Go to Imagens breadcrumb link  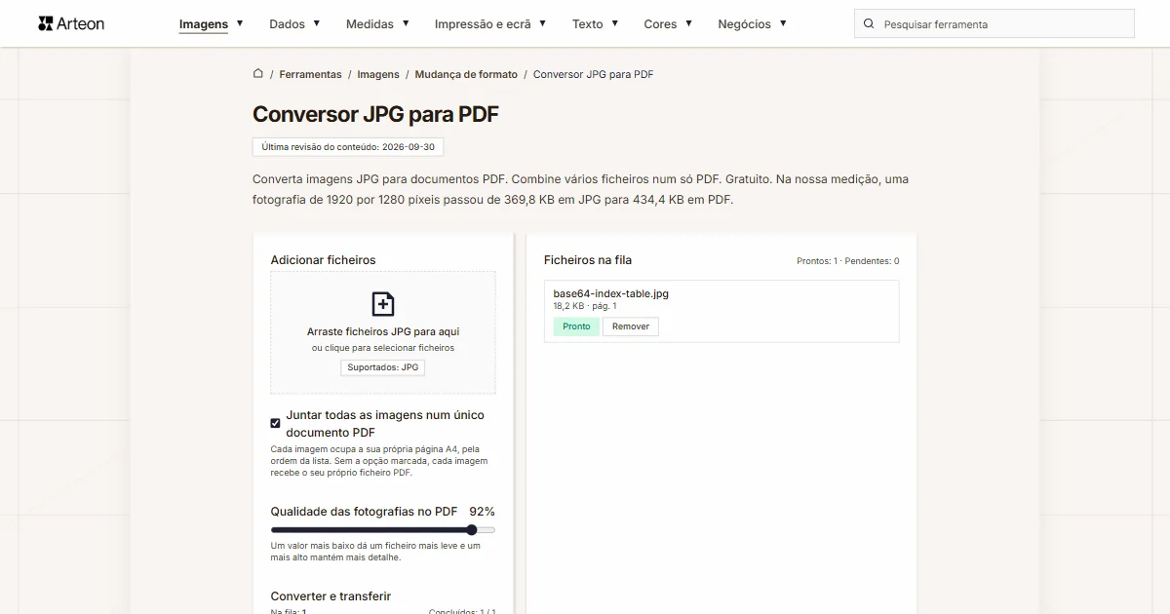pyautogui.click(x=378, y=74)
